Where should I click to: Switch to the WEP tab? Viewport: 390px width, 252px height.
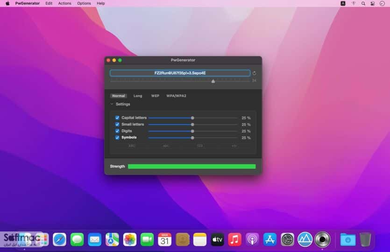pyautogui.click(x=155, y=96)
